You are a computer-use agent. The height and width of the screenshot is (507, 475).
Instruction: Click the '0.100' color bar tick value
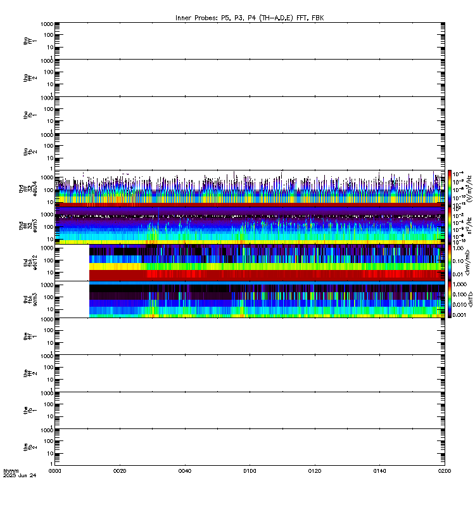(x=460, y=294)
